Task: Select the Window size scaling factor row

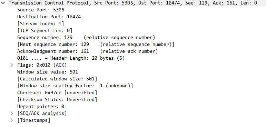Action: click(x=75, y=86)
